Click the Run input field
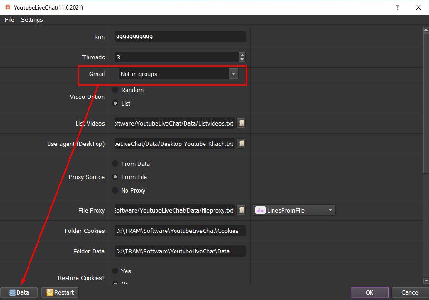The image size is (429, 300). click(x=180, y=37)
